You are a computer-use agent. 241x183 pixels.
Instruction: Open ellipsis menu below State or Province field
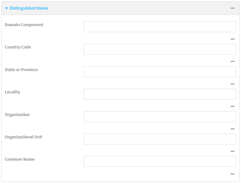click(x=232, y=84)
